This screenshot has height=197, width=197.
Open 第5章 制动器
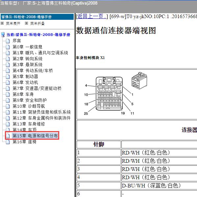coord(25,76)
